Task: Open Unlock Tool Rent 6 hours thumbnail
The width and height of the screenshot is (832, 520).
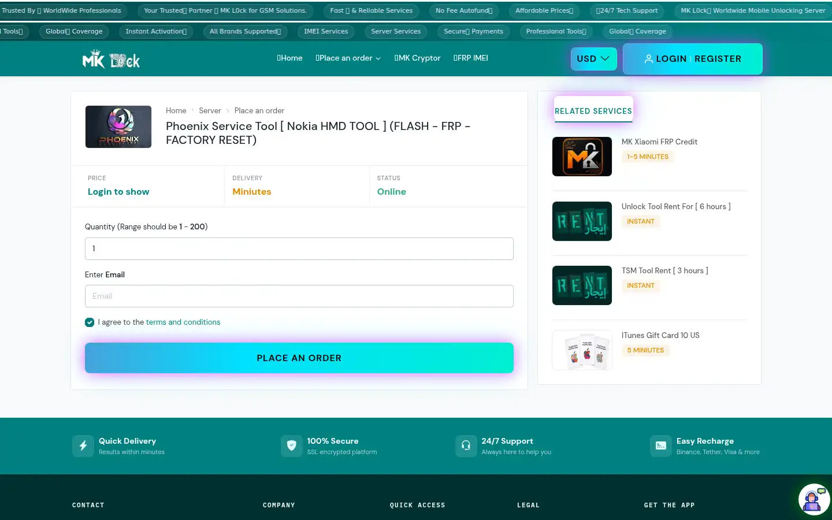Action: tap(582, 221)
